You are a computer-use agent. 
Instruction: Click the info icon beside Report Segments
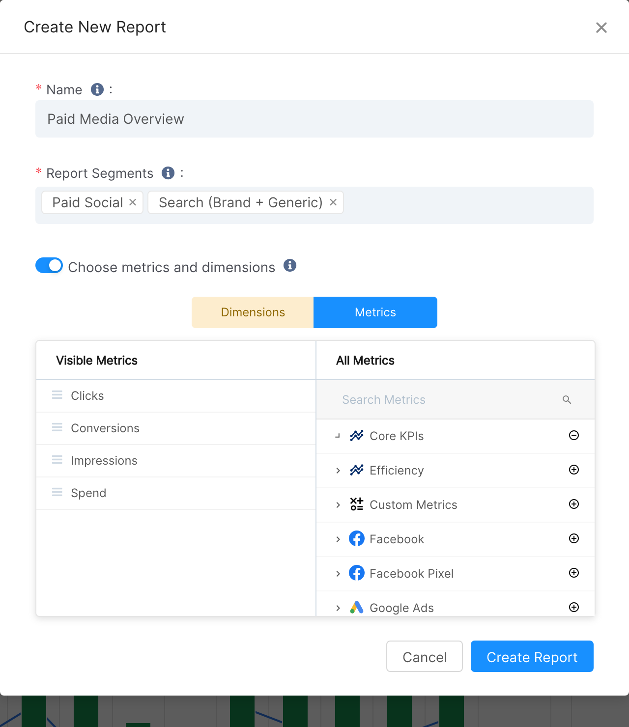tap(168, 173)
